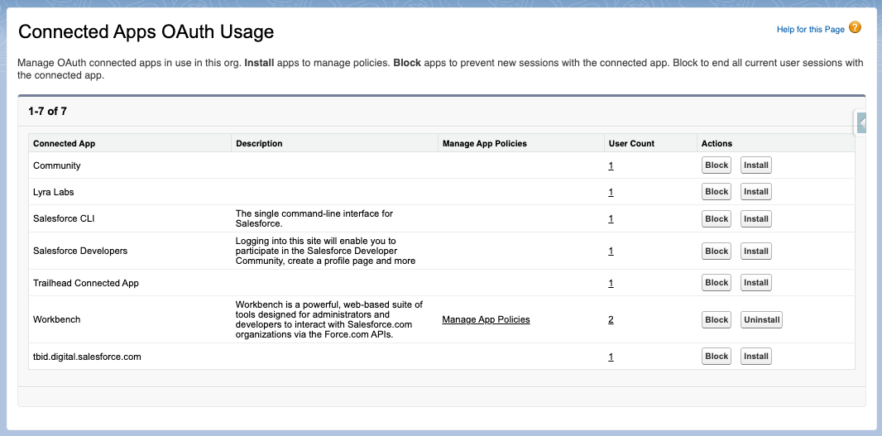Screen dimensions: 882x436
Task: Open Help for this Page link
Action: (811, 29)
